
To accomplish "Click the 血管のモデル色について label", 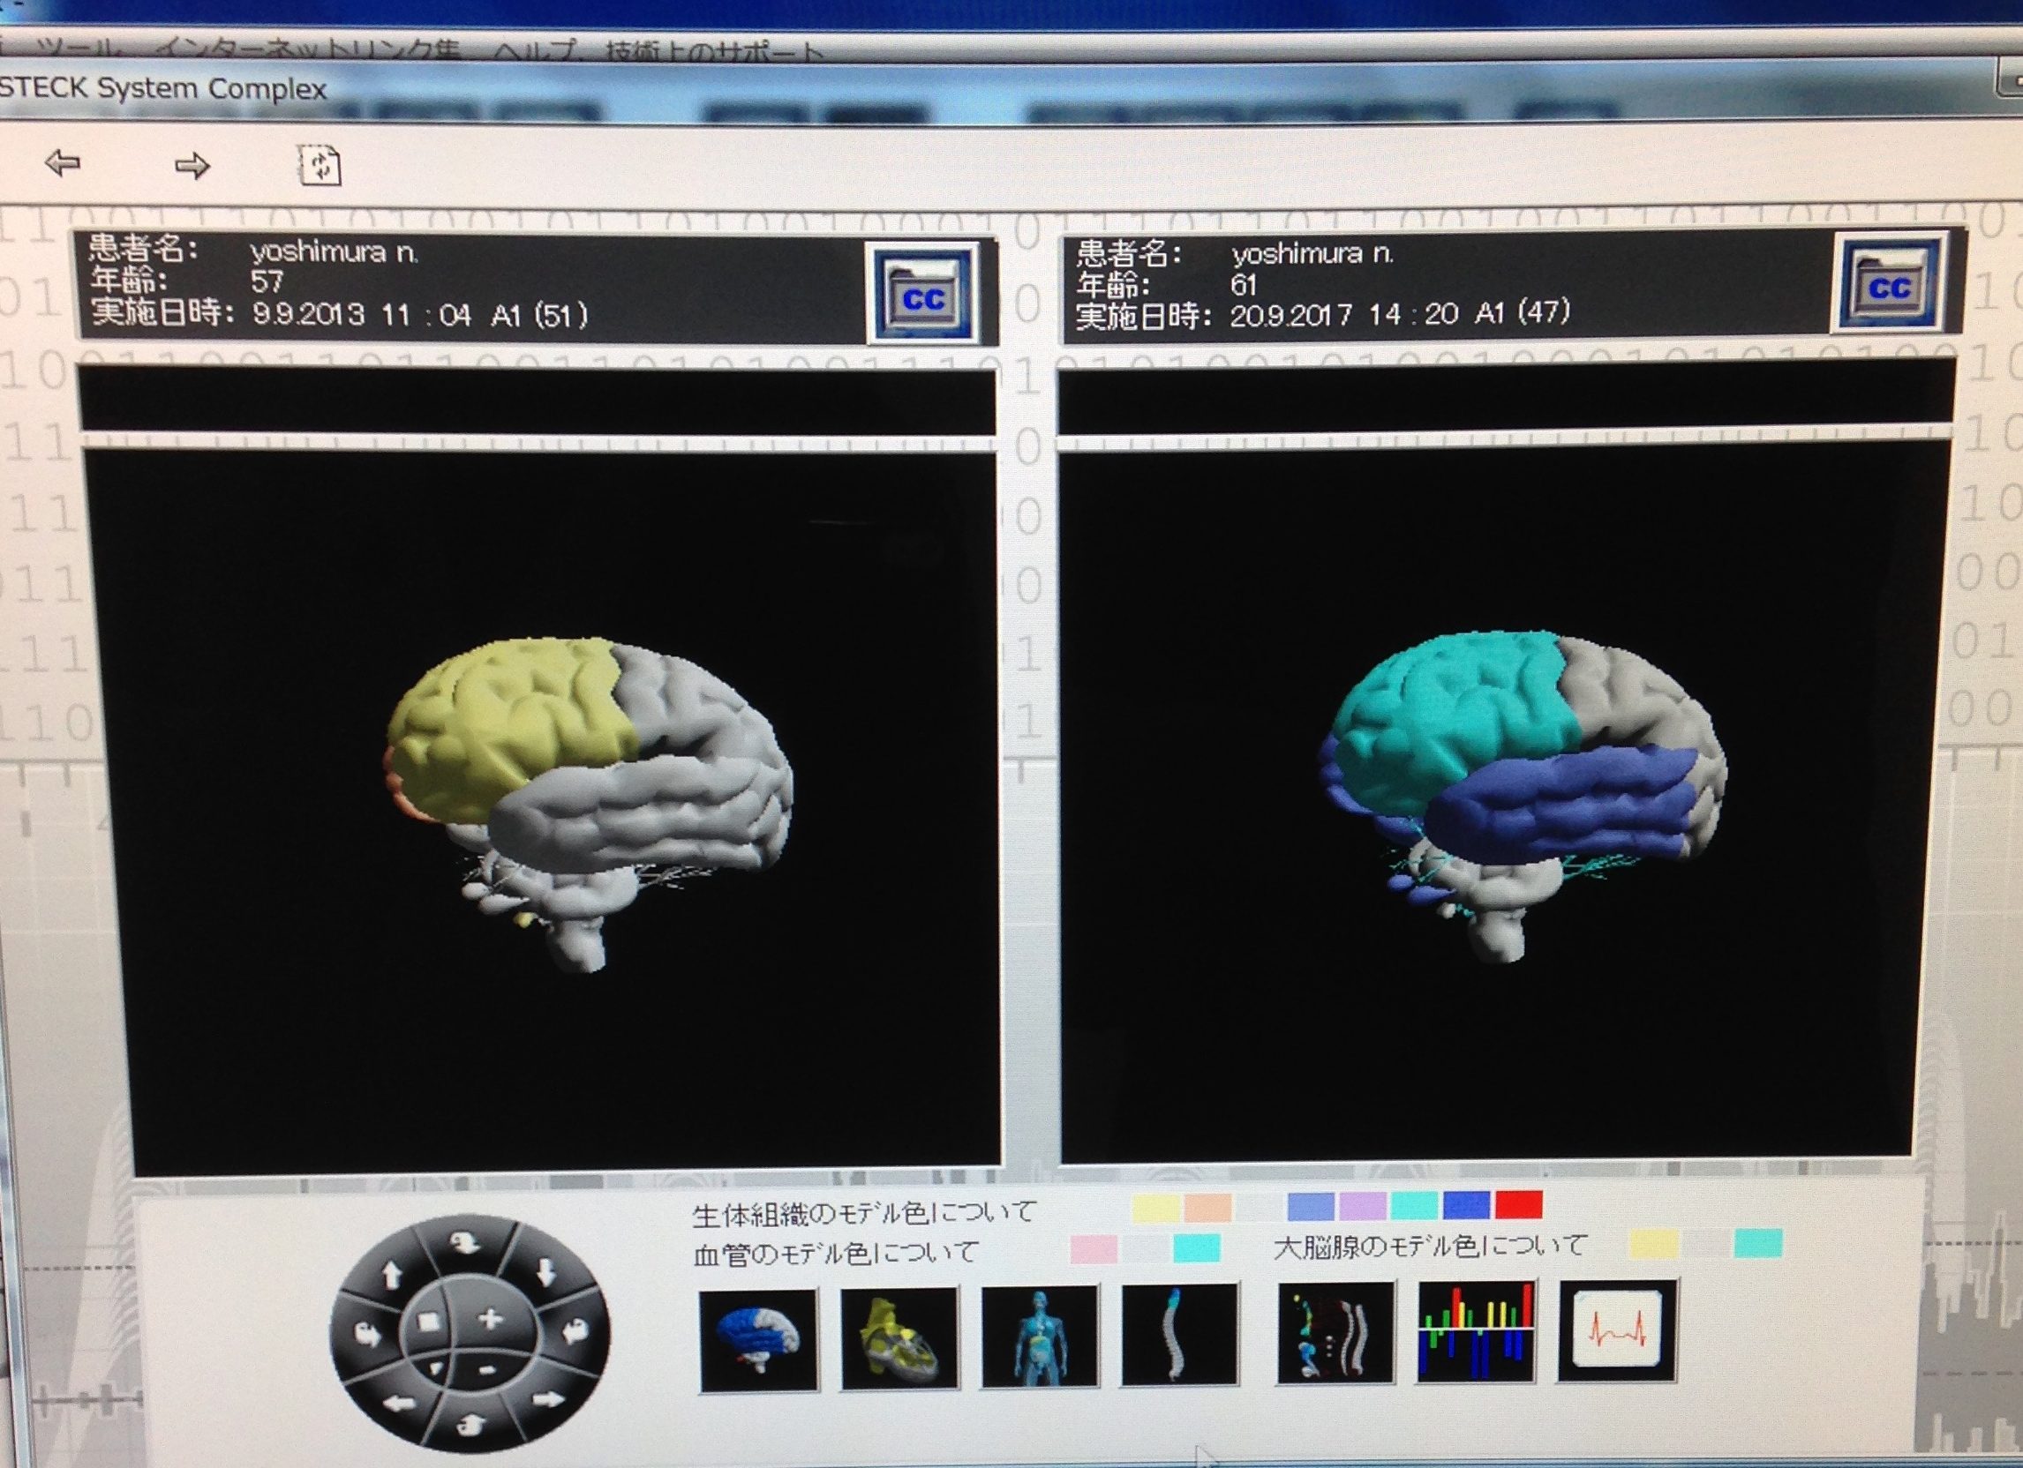I will pyautogui.click(x=836, y=1254).
